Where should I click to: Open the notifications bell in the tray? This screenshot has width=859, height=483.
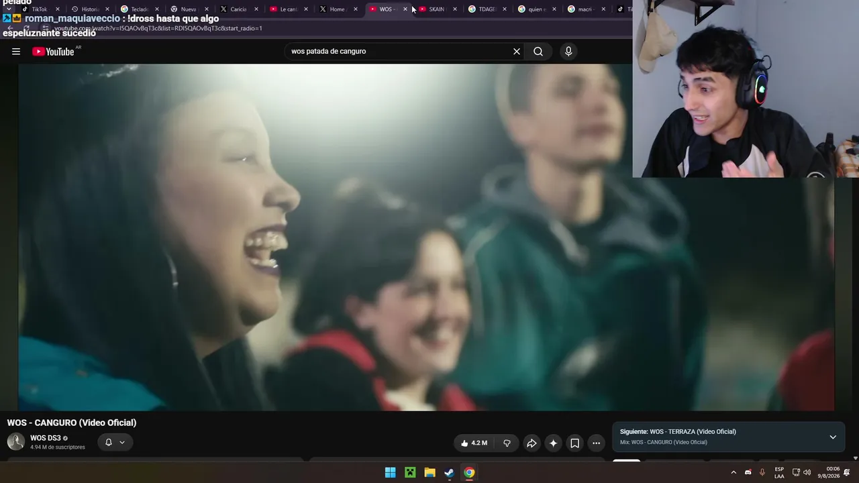847,472
